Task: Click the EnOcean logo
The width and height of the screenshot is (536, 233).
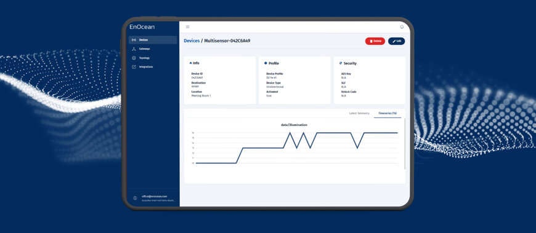Action: 142,27
